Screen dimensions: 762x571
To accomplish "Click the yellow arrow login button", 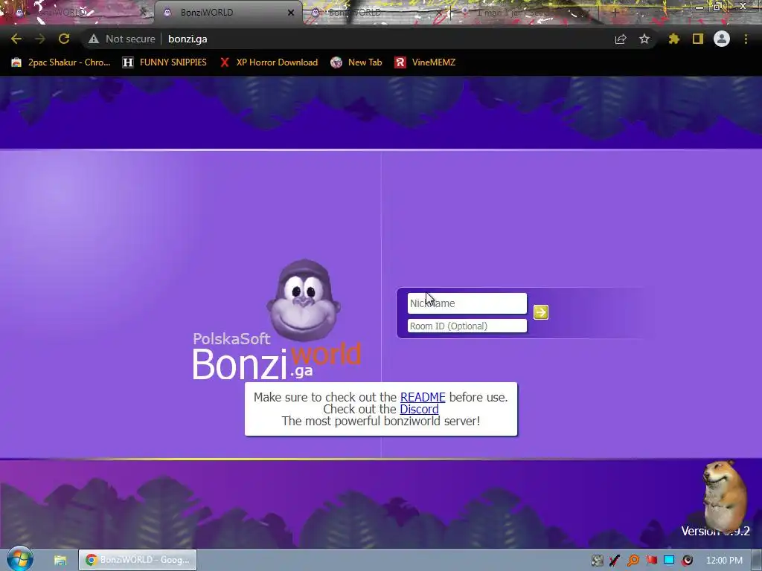I will point(541,312).
